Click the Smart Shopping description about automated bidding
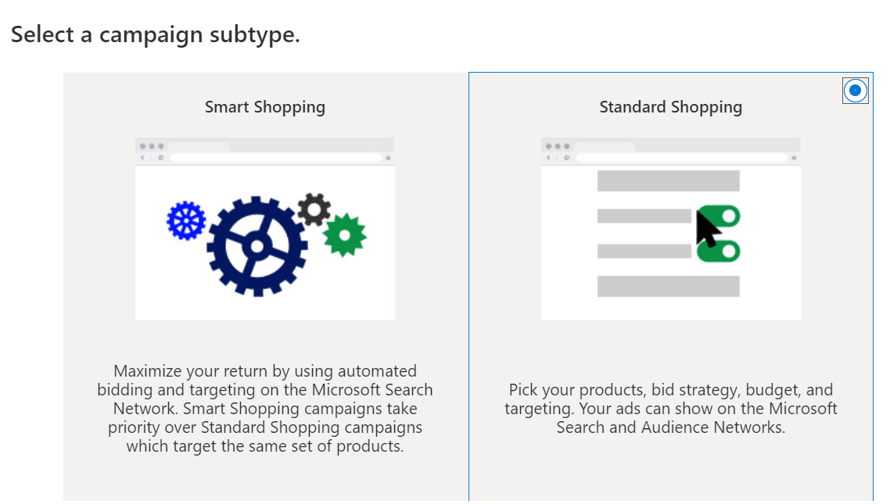 pos(265,409)
